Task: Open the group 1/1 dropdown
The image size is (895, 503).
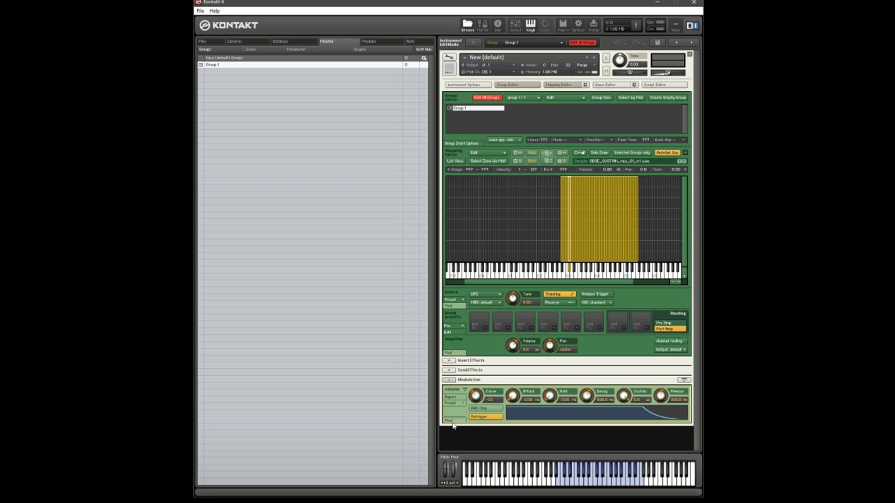Action: tap(524, 98)
